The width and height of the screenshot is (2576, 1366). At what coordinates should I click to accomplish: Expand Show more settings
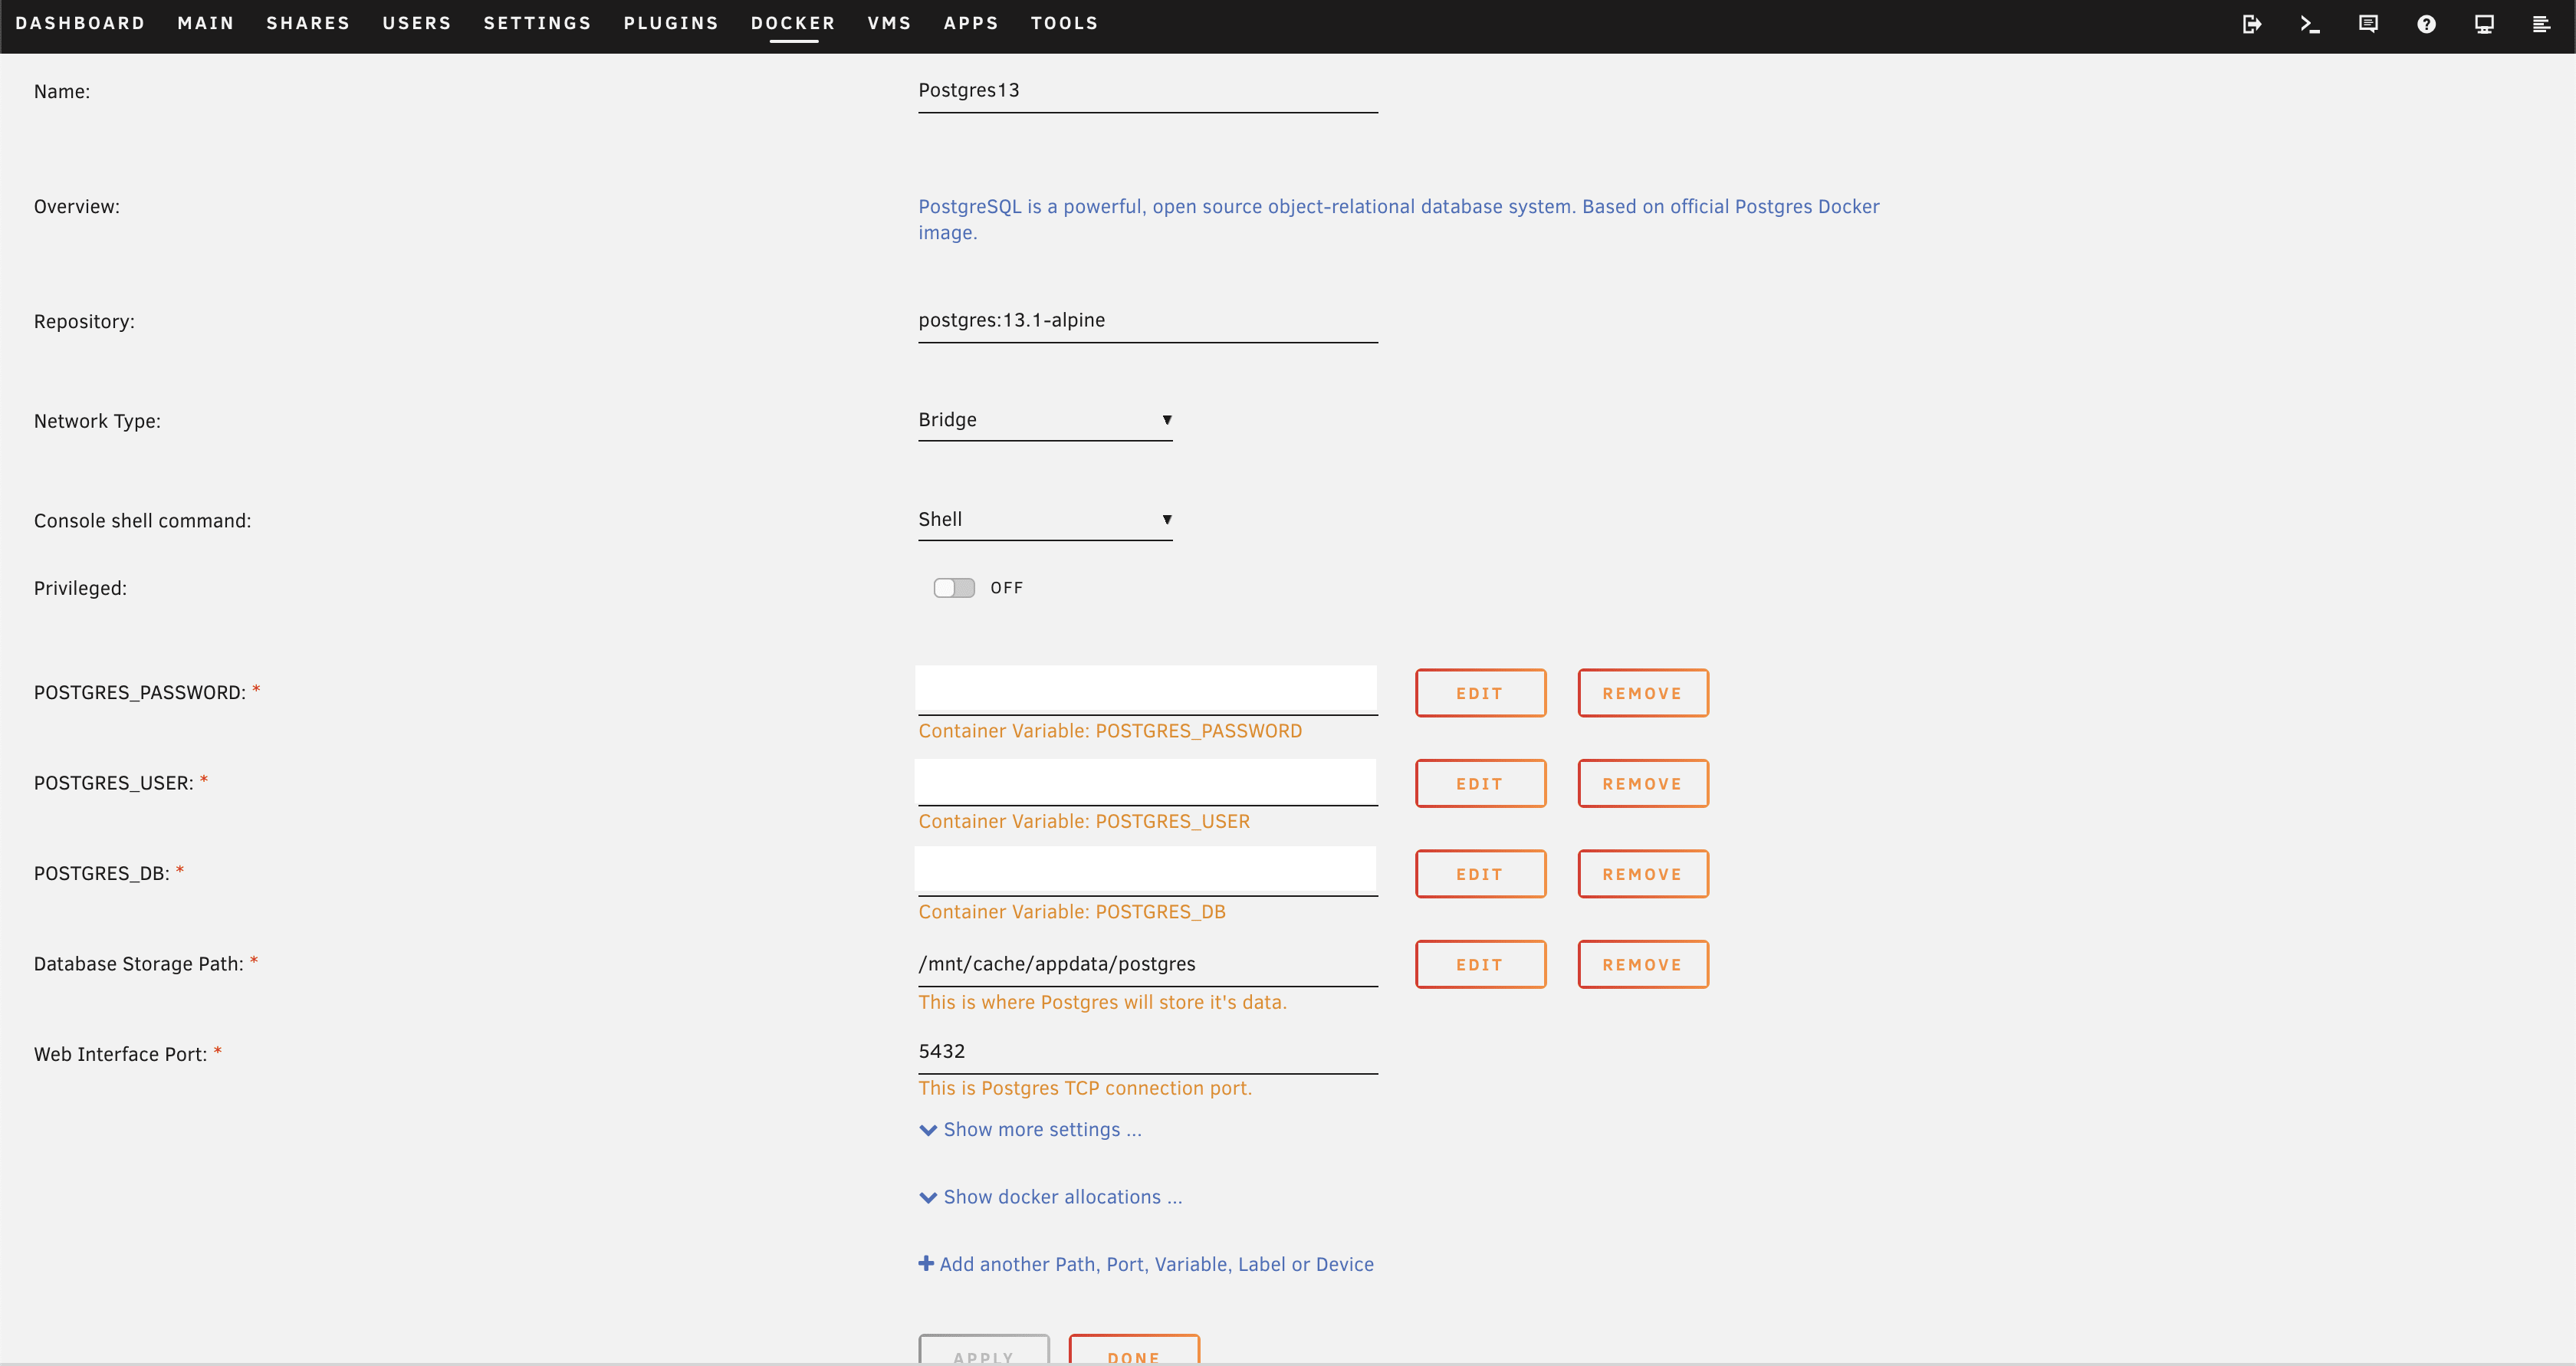tap(1030, 1129)
